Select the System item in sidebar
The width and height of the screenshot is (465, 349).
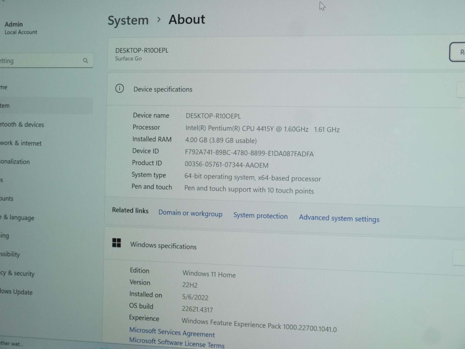click(x=46, y=106)
